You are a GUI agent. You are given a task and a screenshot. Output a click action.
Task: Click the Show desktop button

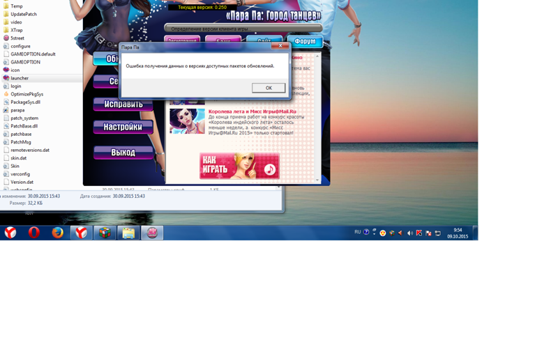475,233
